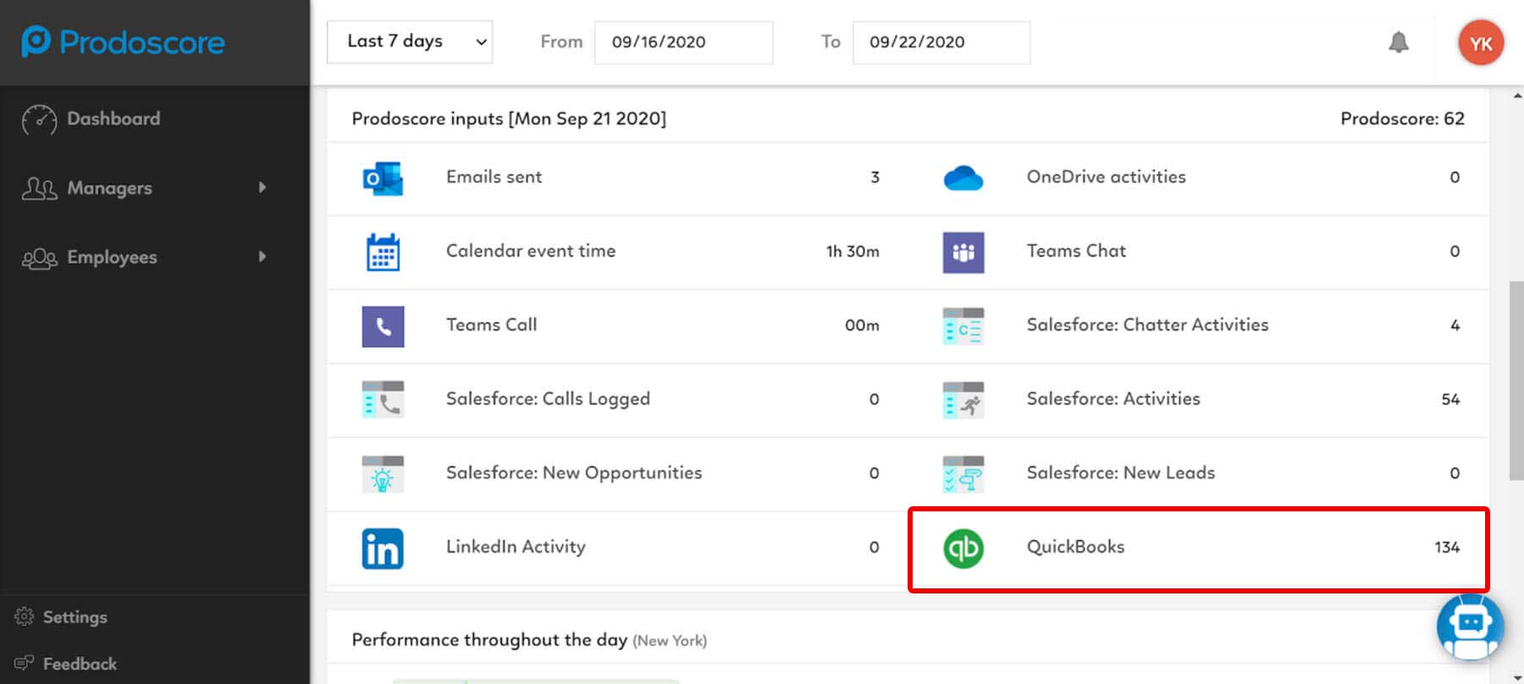Click the Employees group icon
Screen dimensions: 1524x684
point(39,257)
